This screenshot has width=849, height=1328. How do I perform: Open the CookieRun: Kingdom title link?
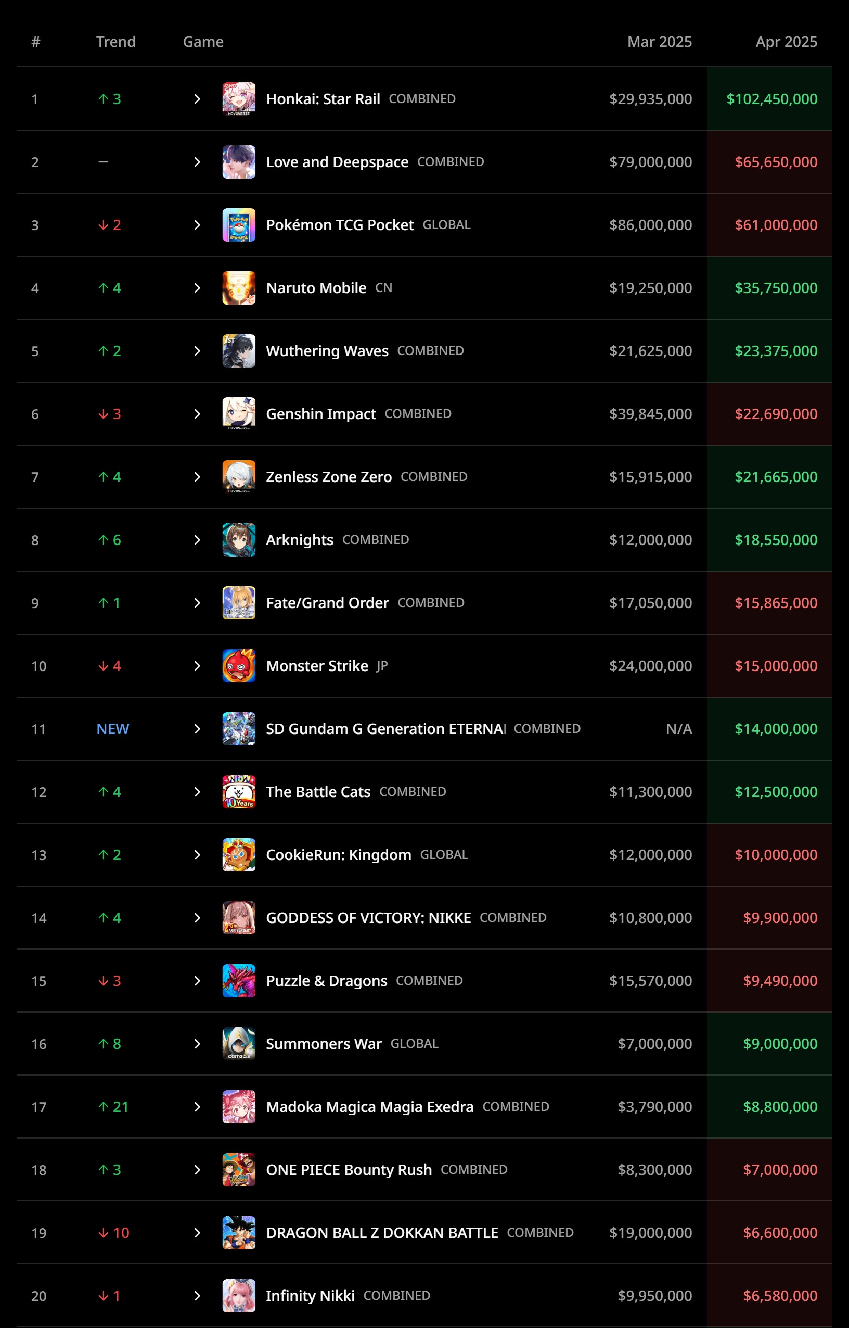(x=339, y=855)
